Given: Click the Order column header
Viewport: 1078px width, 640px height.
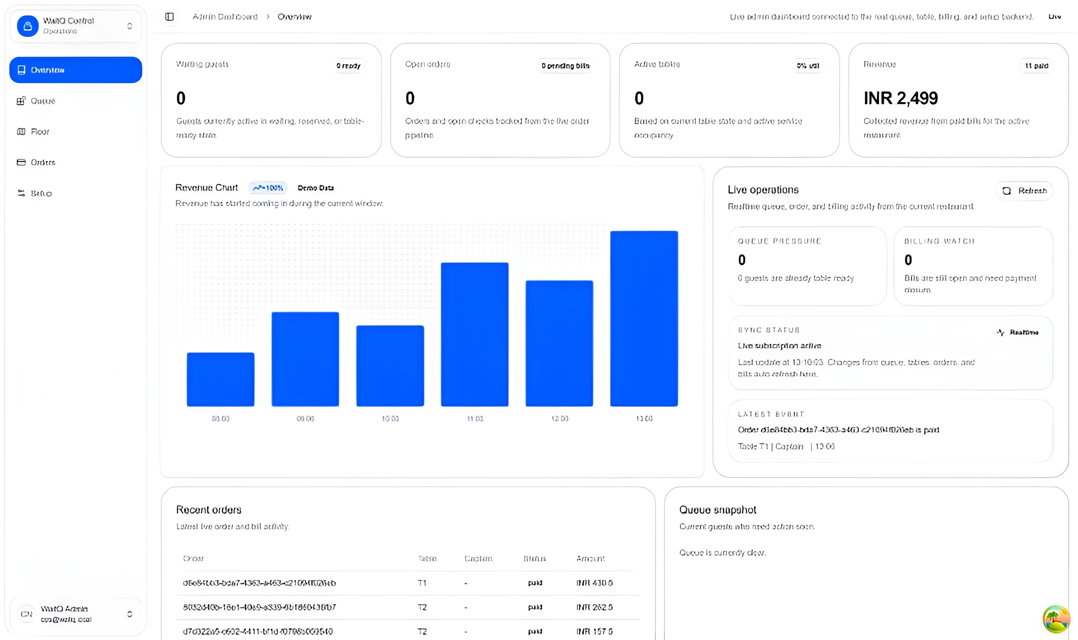Looking at the screenshot, I should [193, 559].
